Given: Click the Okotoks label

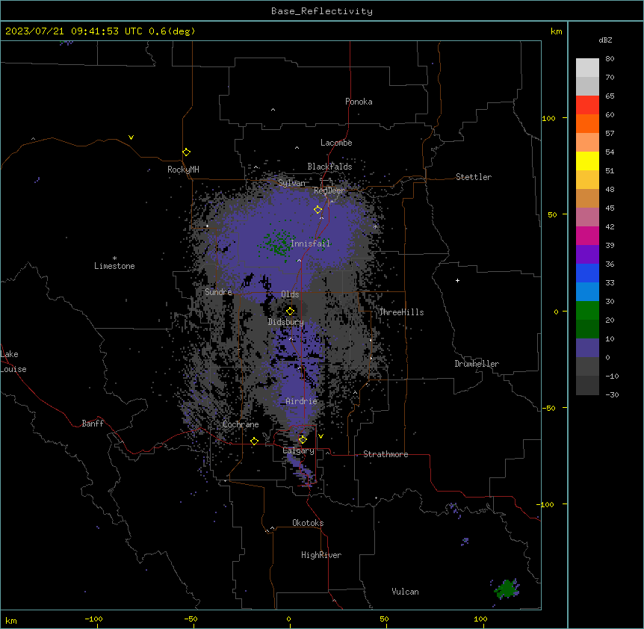Looking at the screenshot, I should point(308,523).
